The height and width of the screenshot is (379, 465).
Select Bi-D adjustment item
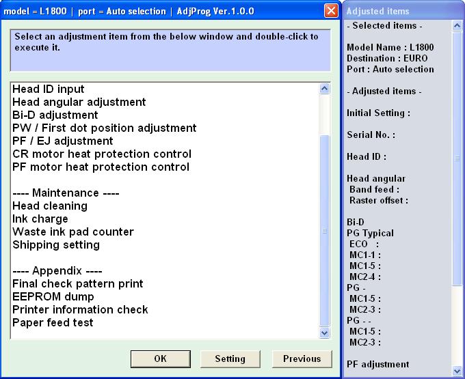55,115
